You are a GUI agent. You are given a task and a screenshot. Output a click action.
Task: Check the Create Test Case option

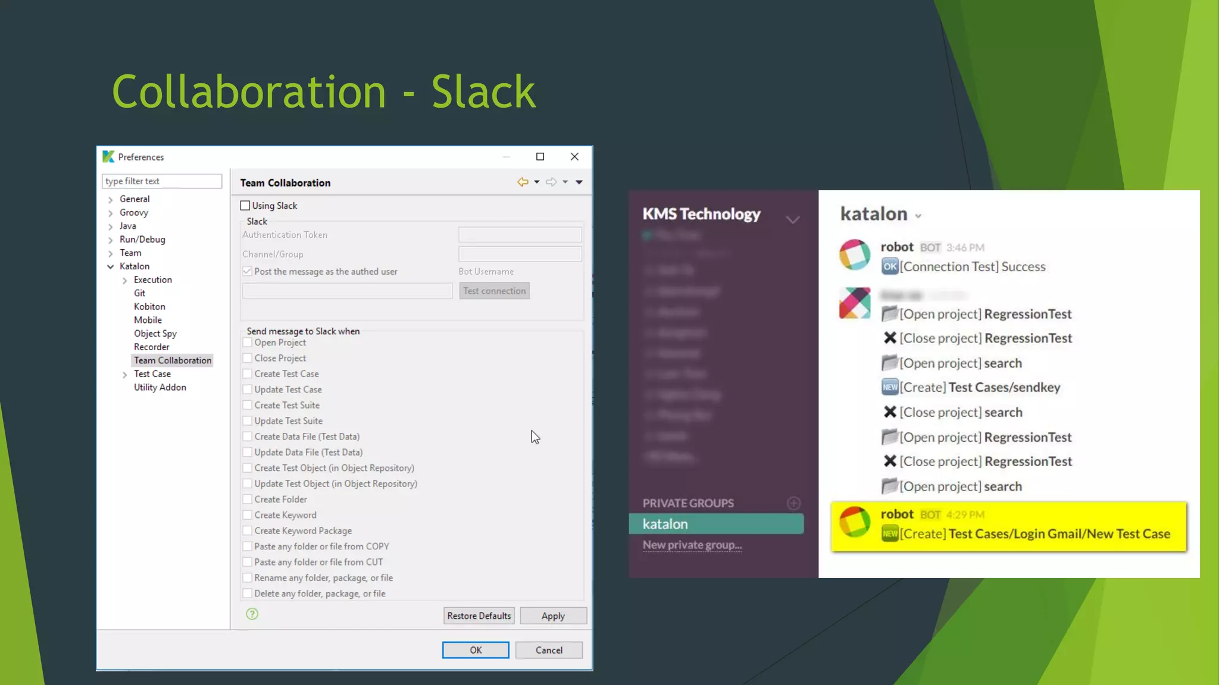point(247,374)
